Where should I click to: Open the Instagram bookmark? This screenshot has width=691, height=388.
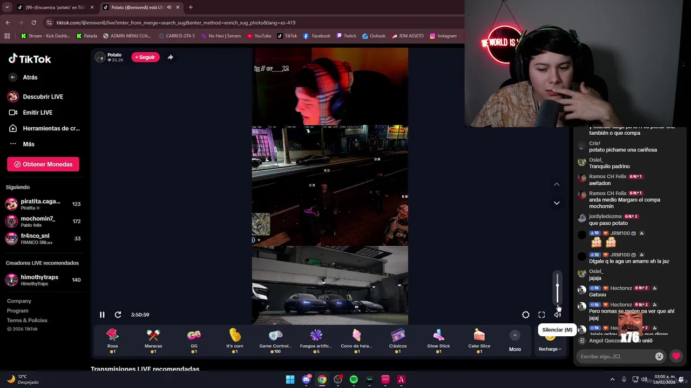[443, 36]
